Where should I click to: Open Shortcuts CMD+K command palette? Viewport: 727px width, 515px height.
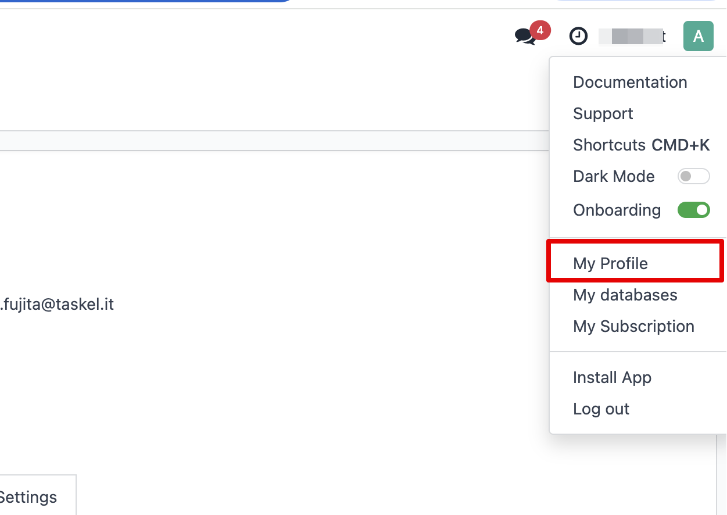[641, 145]
